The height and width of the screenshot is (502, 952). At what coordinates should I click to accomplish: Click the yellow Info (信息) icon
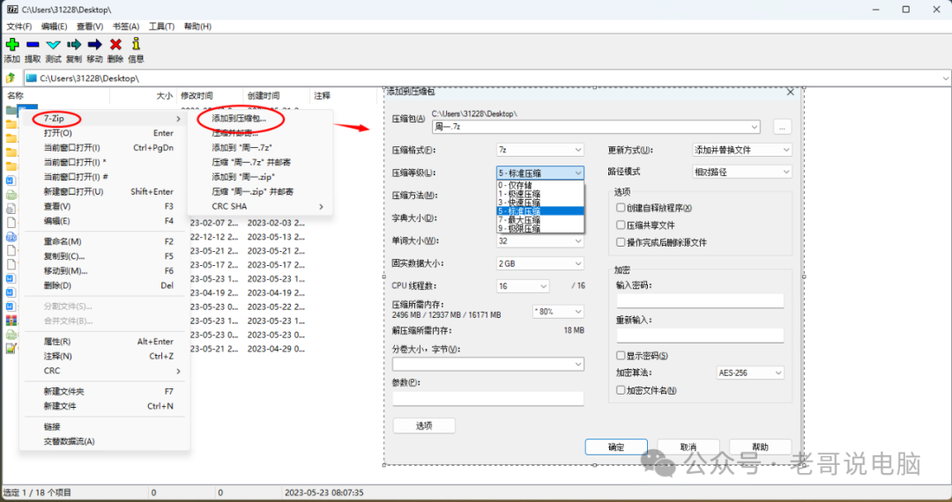tap(136, 44)
